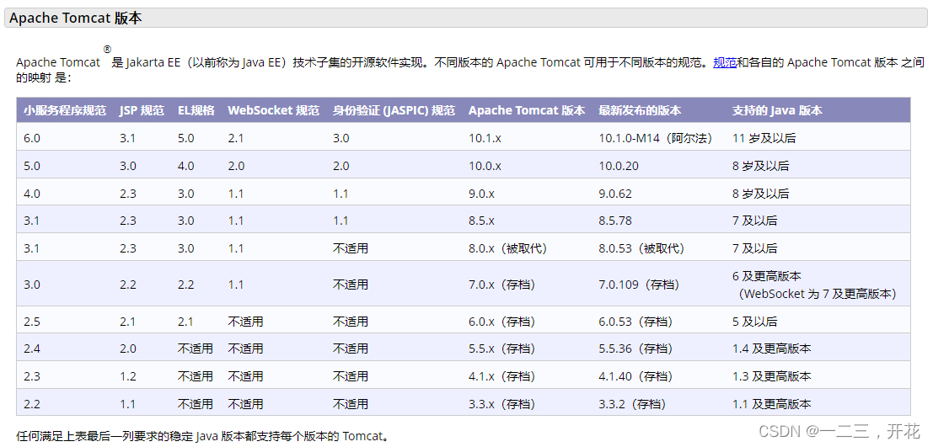Select servlet spec 4.0 cell
The image size is (933, 447).
31,194
